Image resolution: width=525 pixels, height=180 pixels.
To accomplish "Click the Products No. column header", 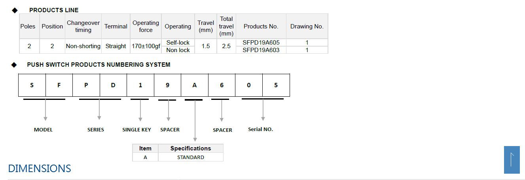I will [x=261, y=26].
